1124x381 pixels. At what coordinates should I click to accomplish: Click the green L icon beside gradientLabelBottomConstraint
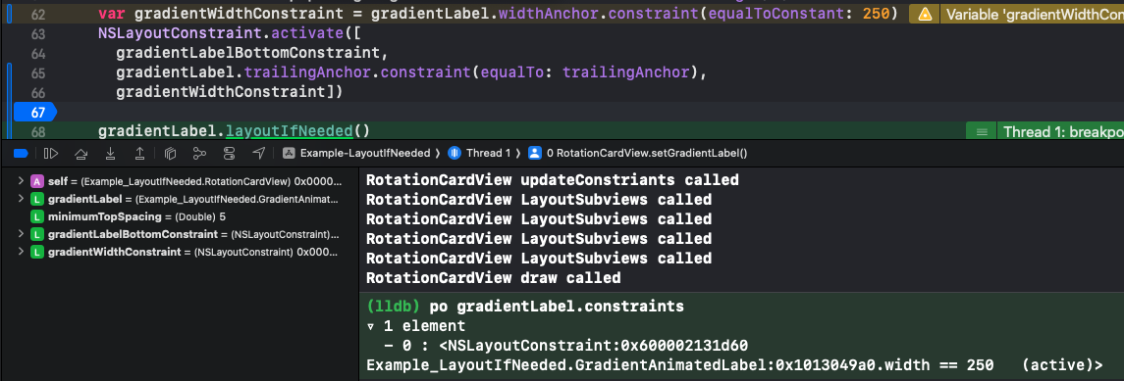point(37,234)
